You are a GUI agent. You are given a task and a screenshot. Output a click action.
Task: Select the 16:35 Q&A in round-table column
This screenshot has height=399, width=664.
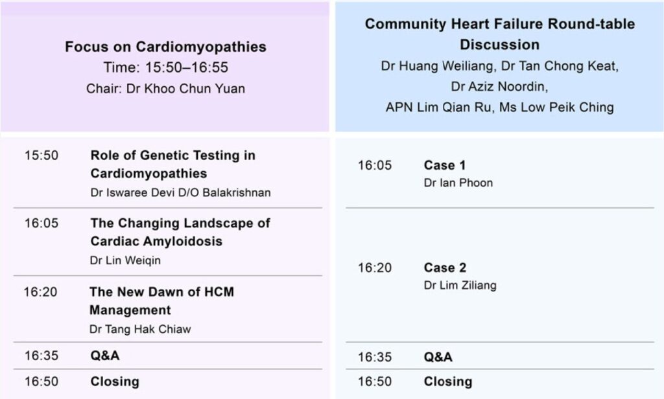pos(500,357)
